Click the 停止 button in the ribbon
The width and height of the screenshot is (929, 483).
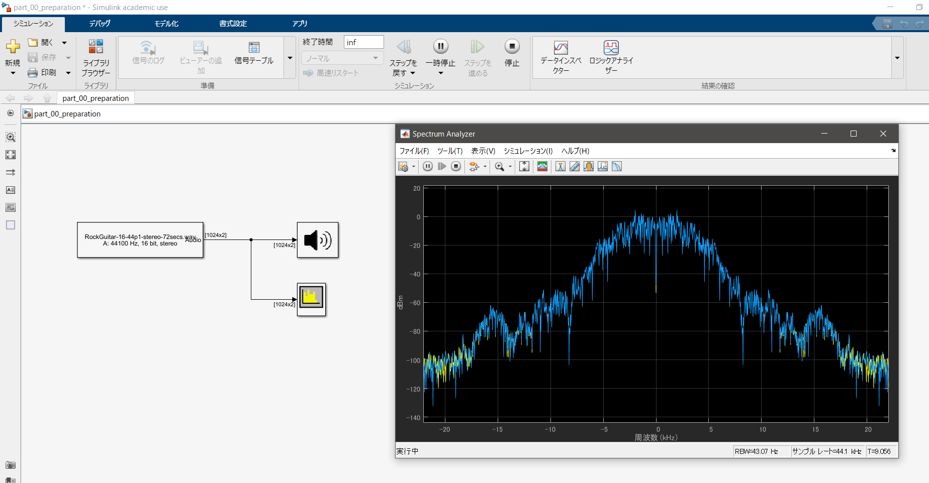[x=511, y=55]
